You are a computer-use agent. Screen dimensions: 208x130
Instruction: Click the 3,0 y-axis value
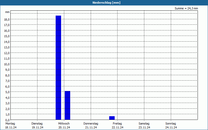pos(8,103)
